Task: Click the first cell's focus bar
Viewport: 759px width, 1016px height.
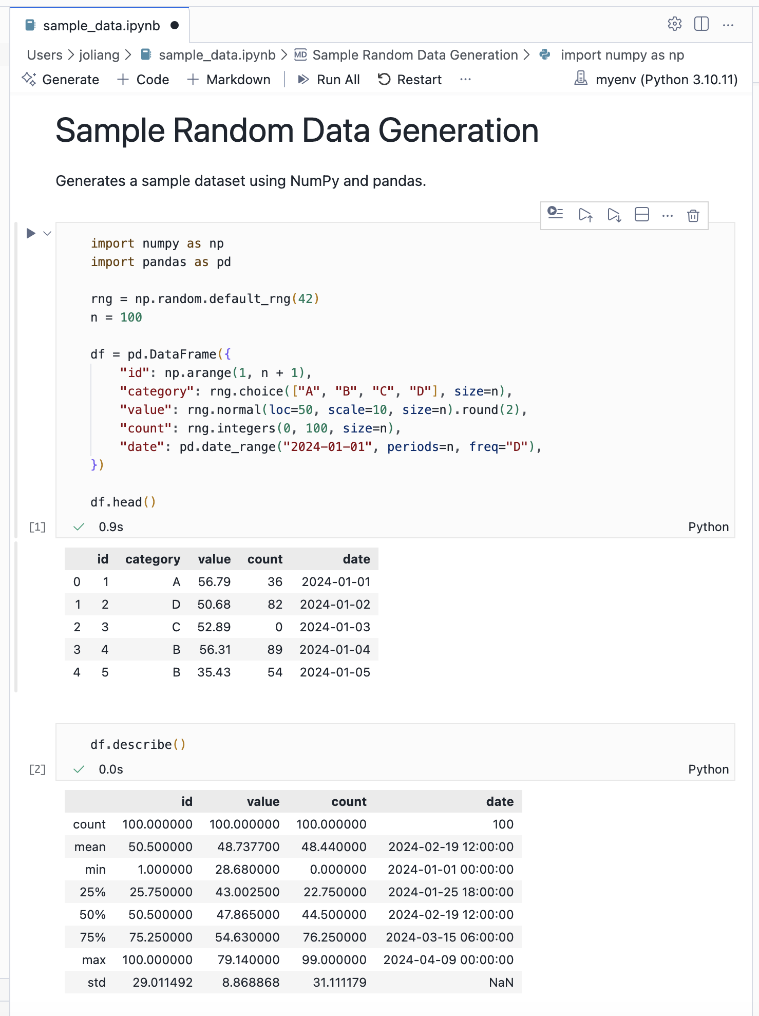Action: pos(16,379)
